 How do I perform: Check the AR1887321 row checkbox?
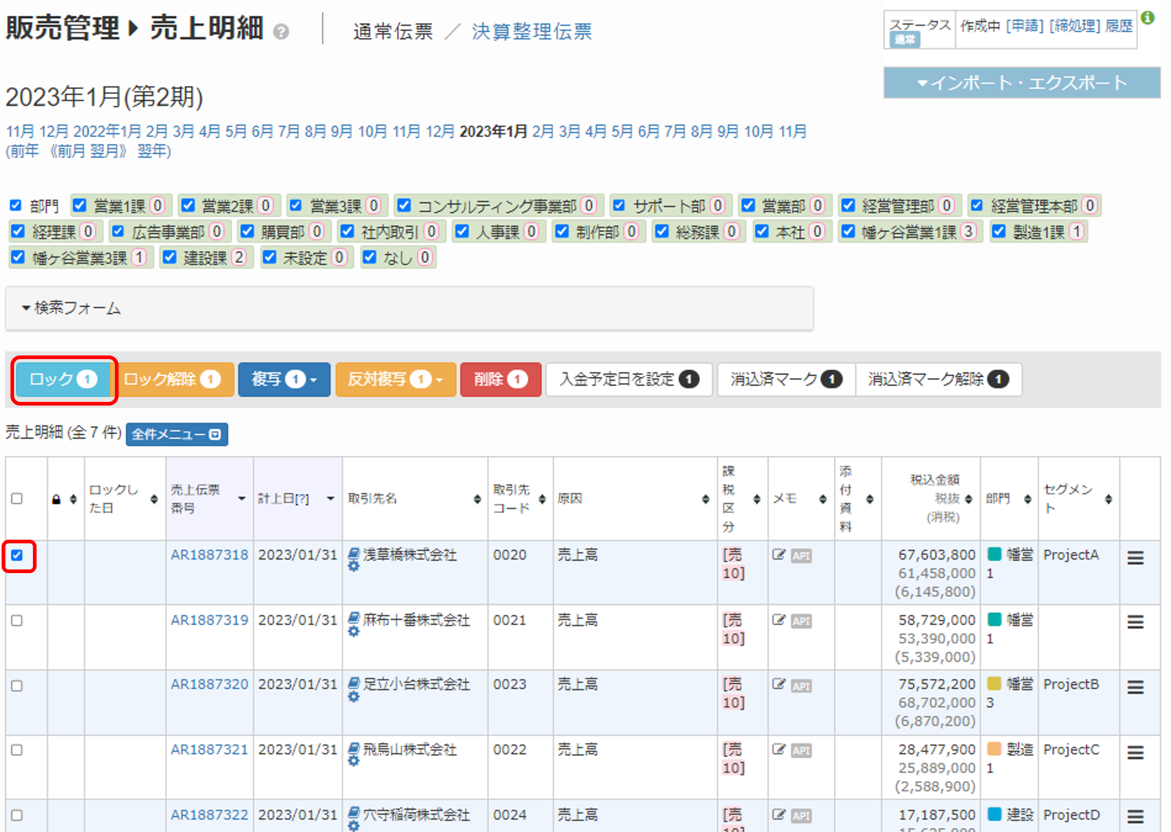(17, 750)
